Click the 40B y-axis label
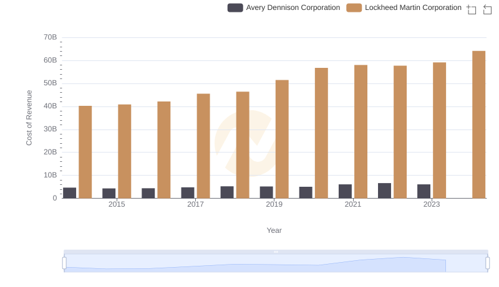This screenshot has height=287, width=499. point(51,106)
